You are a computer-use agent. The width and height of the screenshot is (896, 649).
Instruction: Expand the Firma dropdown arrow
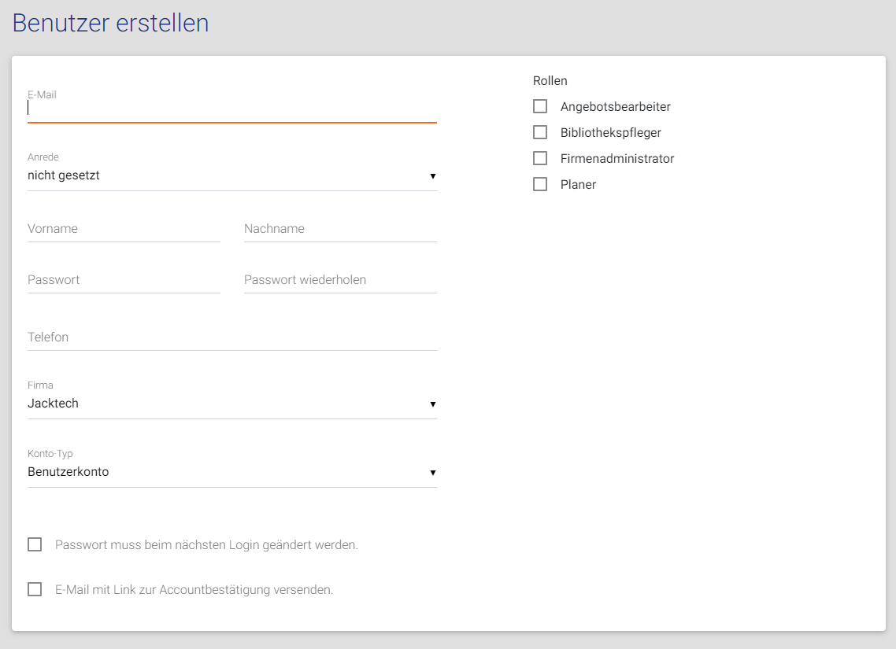click(x=432, y=404)
